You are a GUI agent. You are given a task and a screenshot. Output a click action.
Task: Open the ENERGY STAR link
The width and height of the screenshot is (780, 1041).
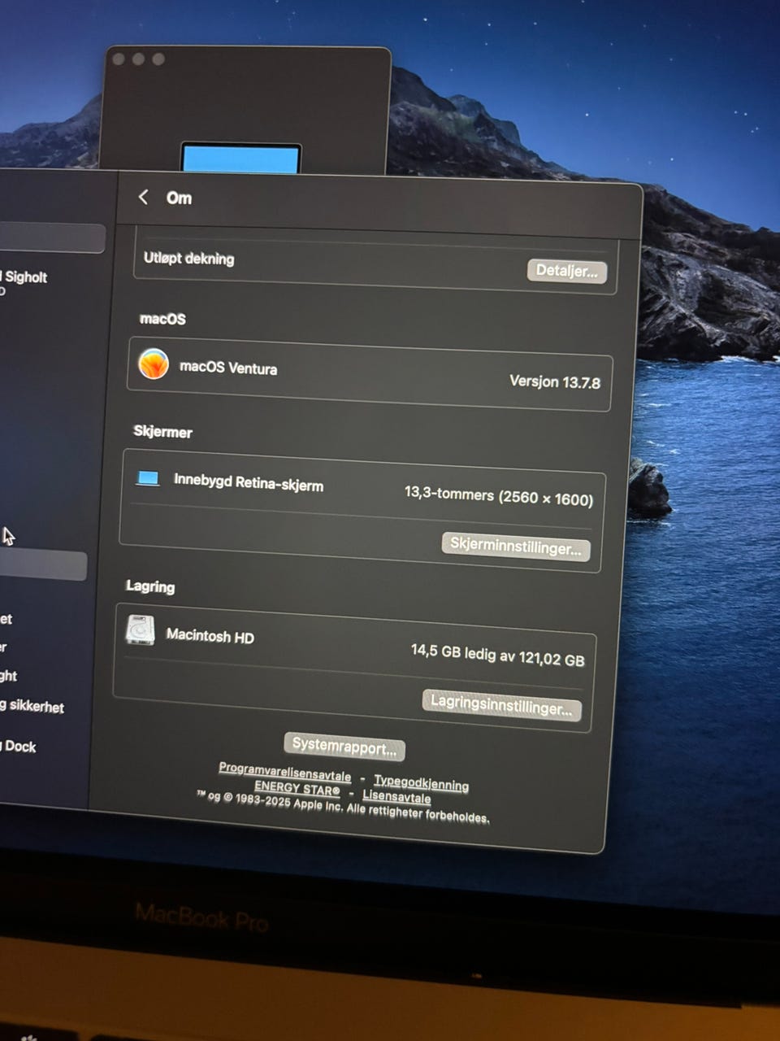click(297, 788)
